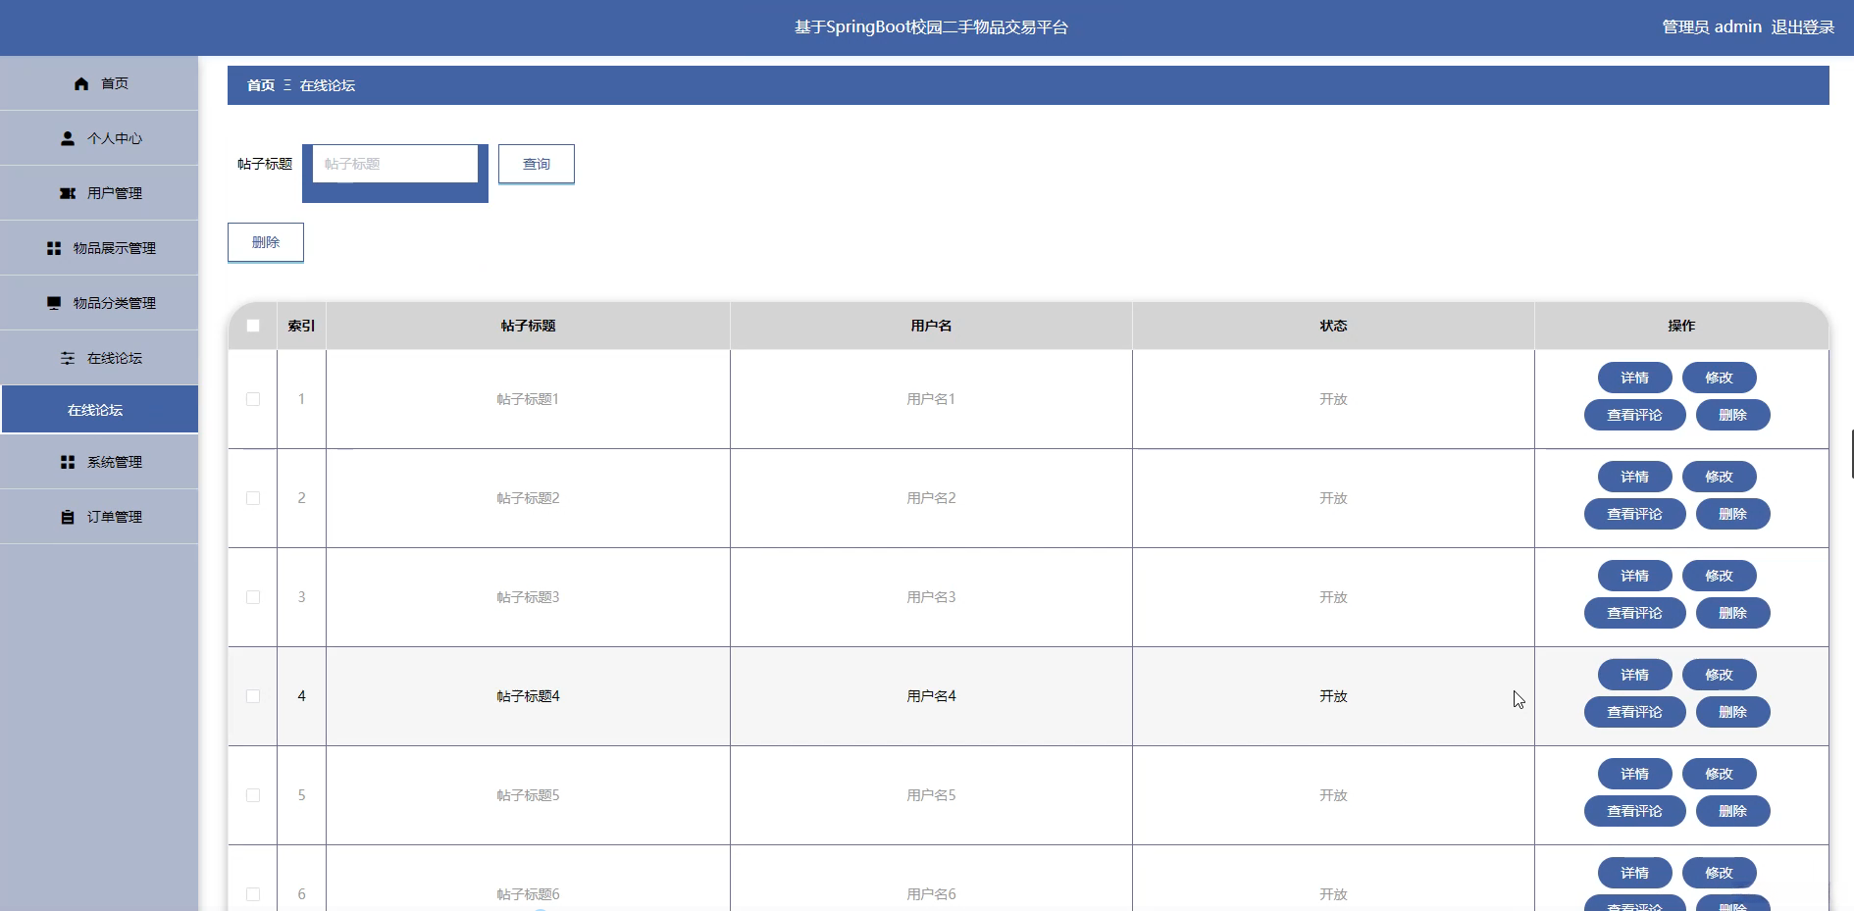Viewport: 1854px width, 911px height.
Task: Click the 用户名5 cell
Action: [931, 795]
